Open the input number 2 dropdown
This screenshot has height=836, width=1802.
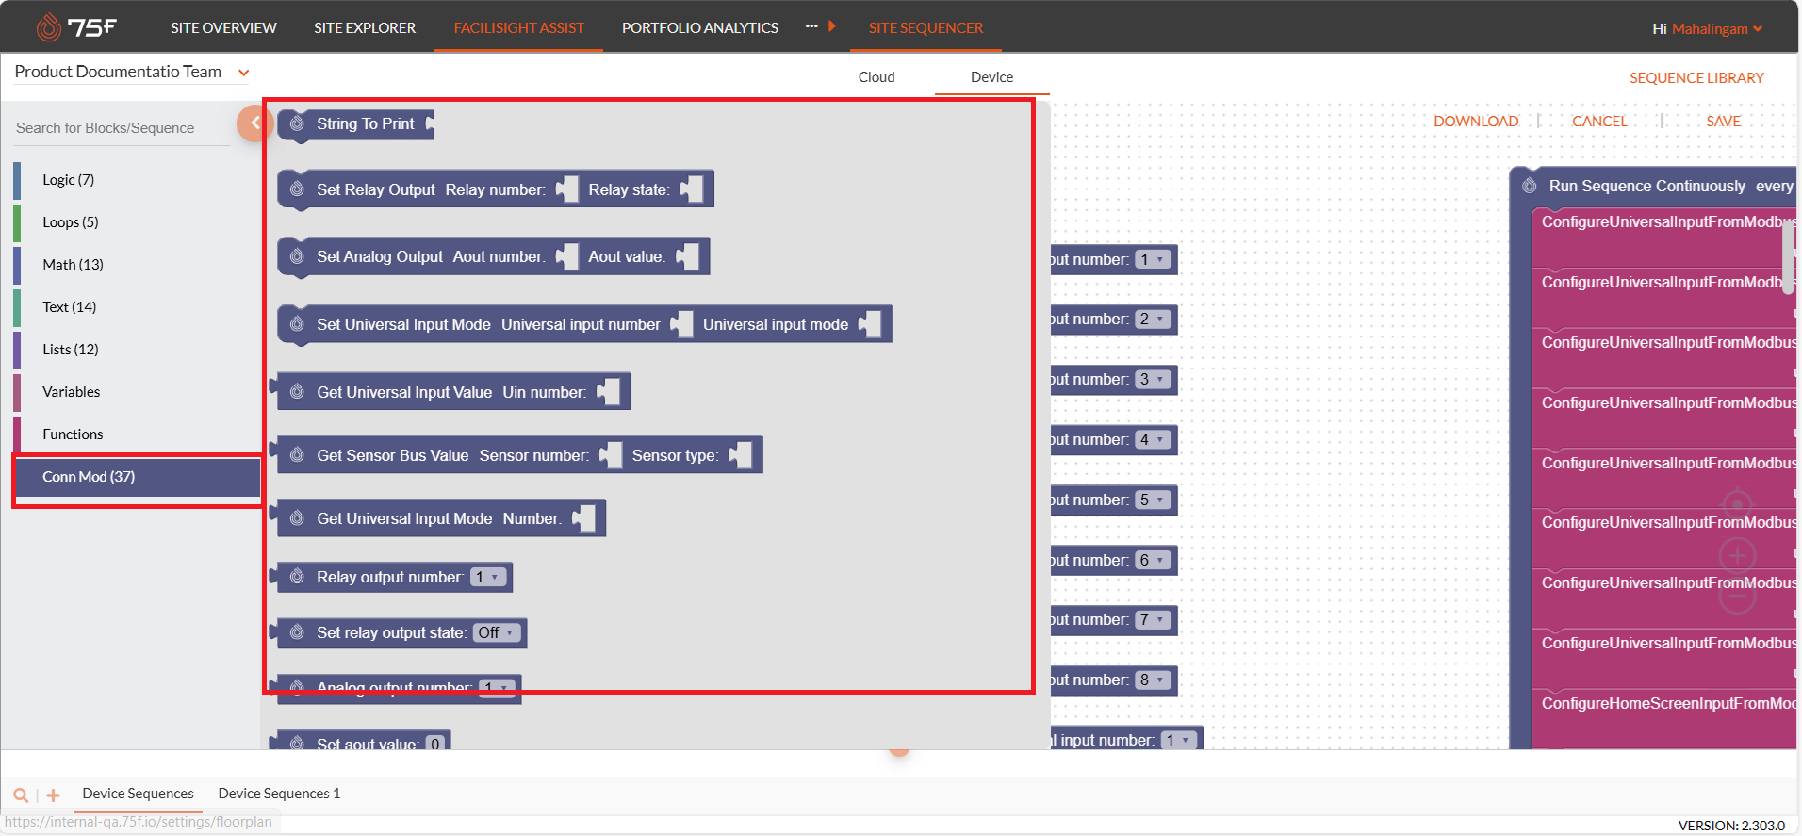pyautogui.click(x=1153, y=320)
